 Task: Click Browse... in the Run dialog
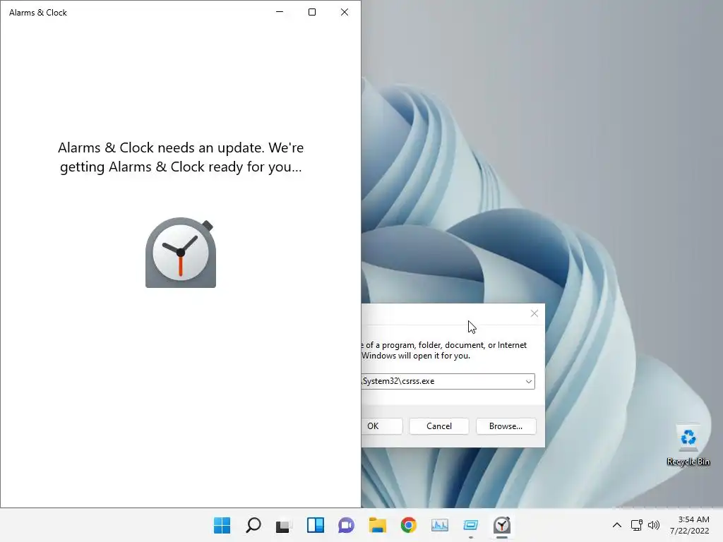click(x=506, y=426)
